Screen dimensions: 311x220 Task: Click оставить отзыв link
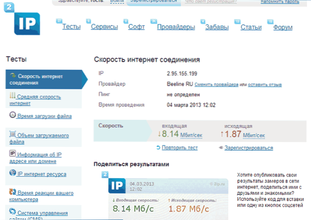pos(265,85)
